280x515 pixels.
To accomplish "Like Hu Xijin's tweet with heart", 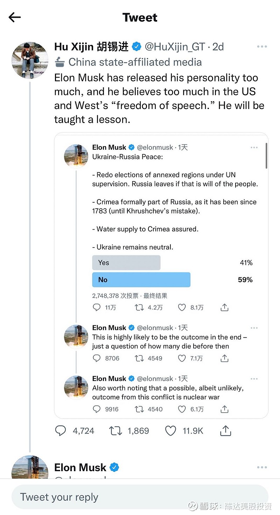I will (x=170, y=431).
